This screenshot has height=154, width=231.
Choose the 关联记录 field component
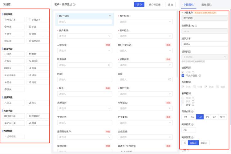click(13, 116)
